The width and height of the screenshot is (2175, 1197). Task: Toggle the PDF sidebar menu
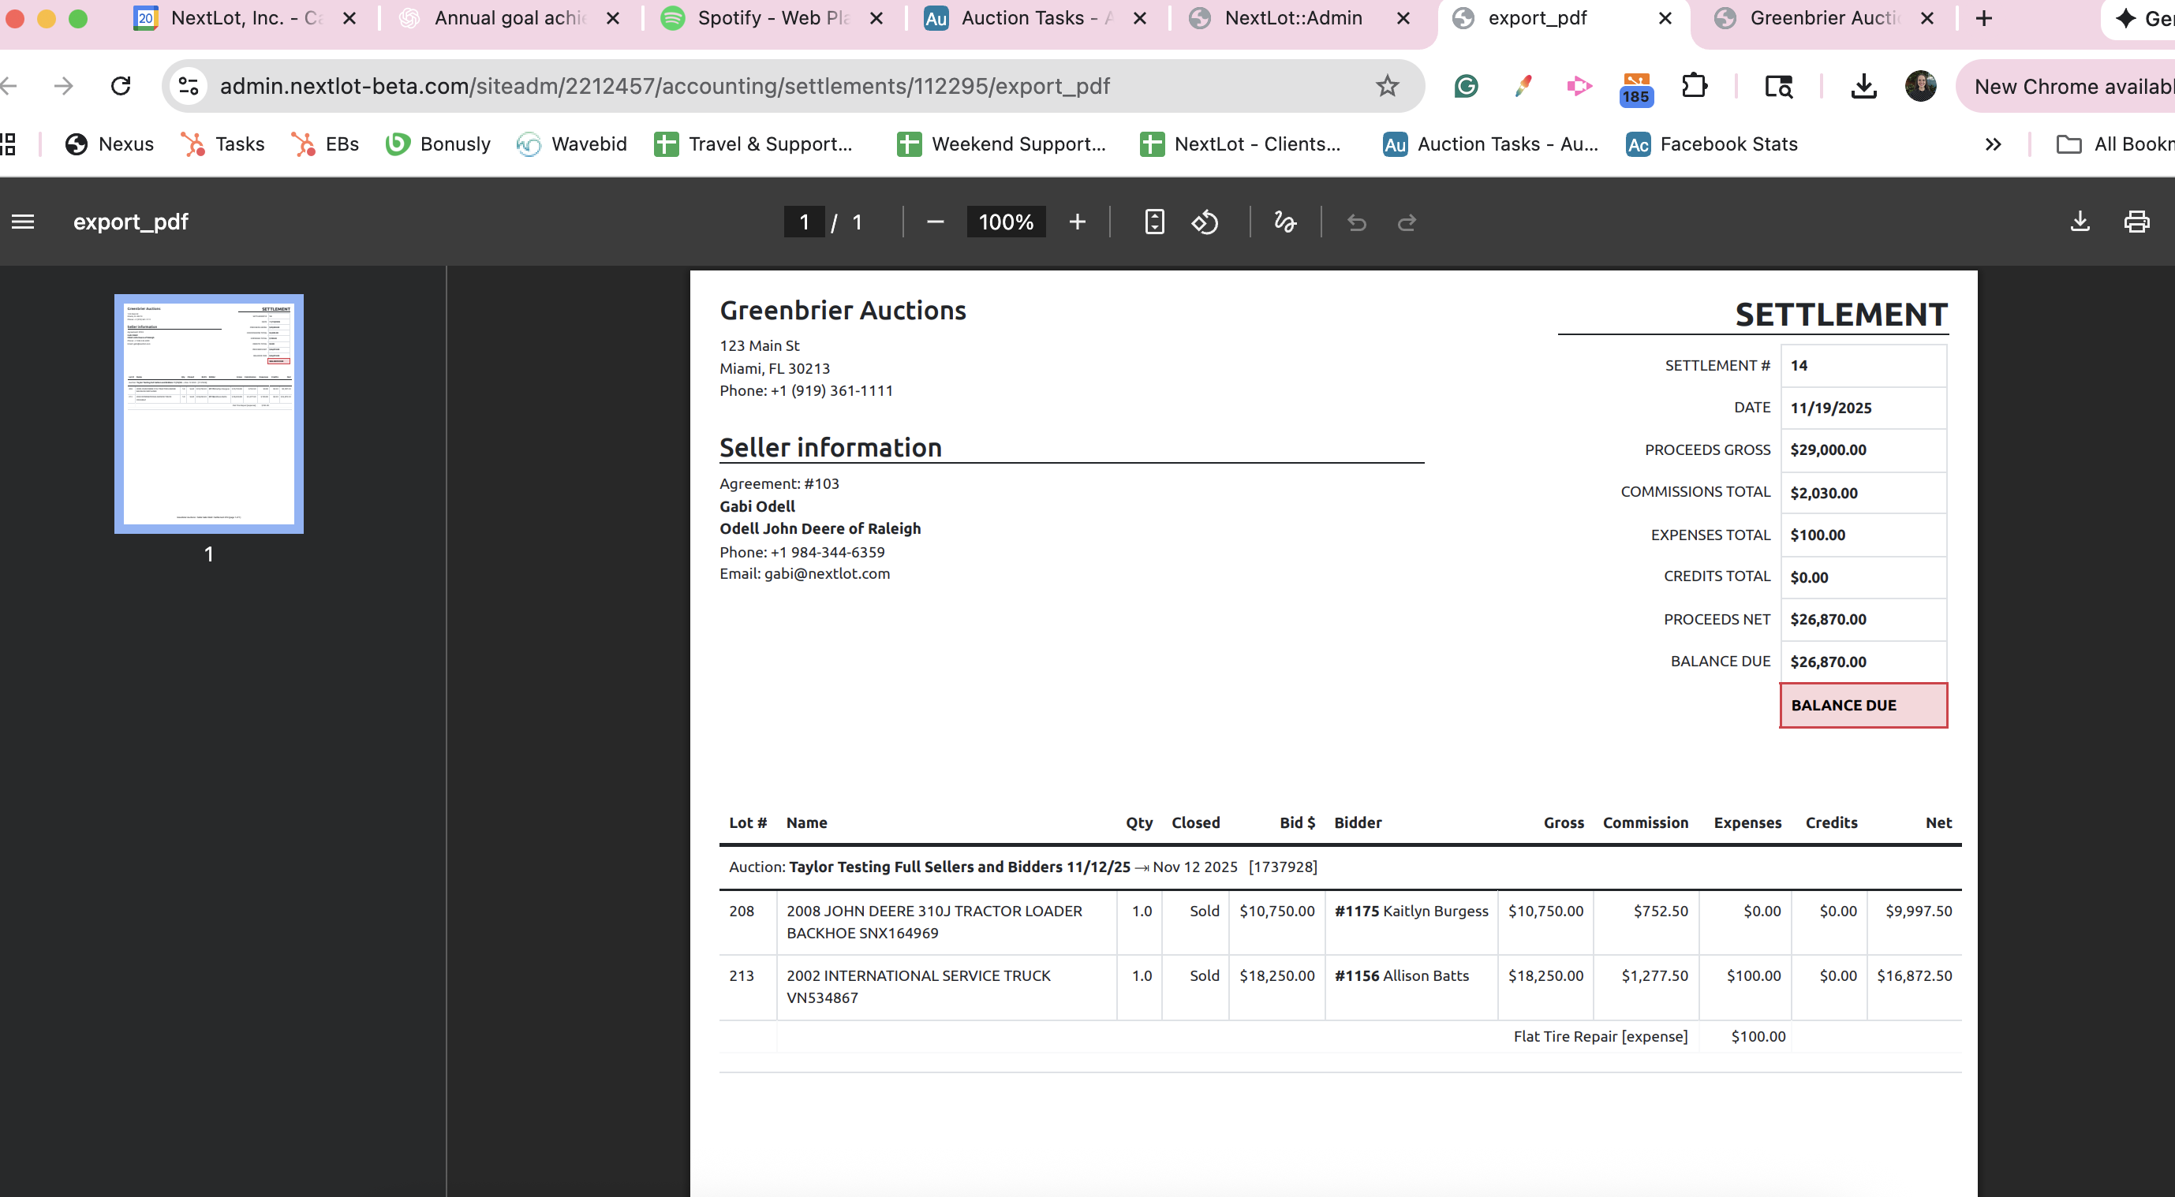(23, 222)
